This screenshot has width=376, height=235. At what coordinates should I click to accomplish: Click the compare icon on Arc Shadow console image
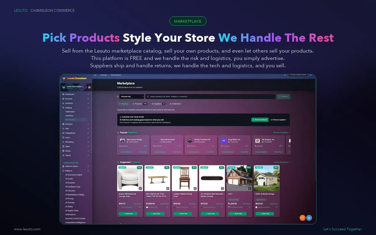pyautogui.click(x=222, y=189)
